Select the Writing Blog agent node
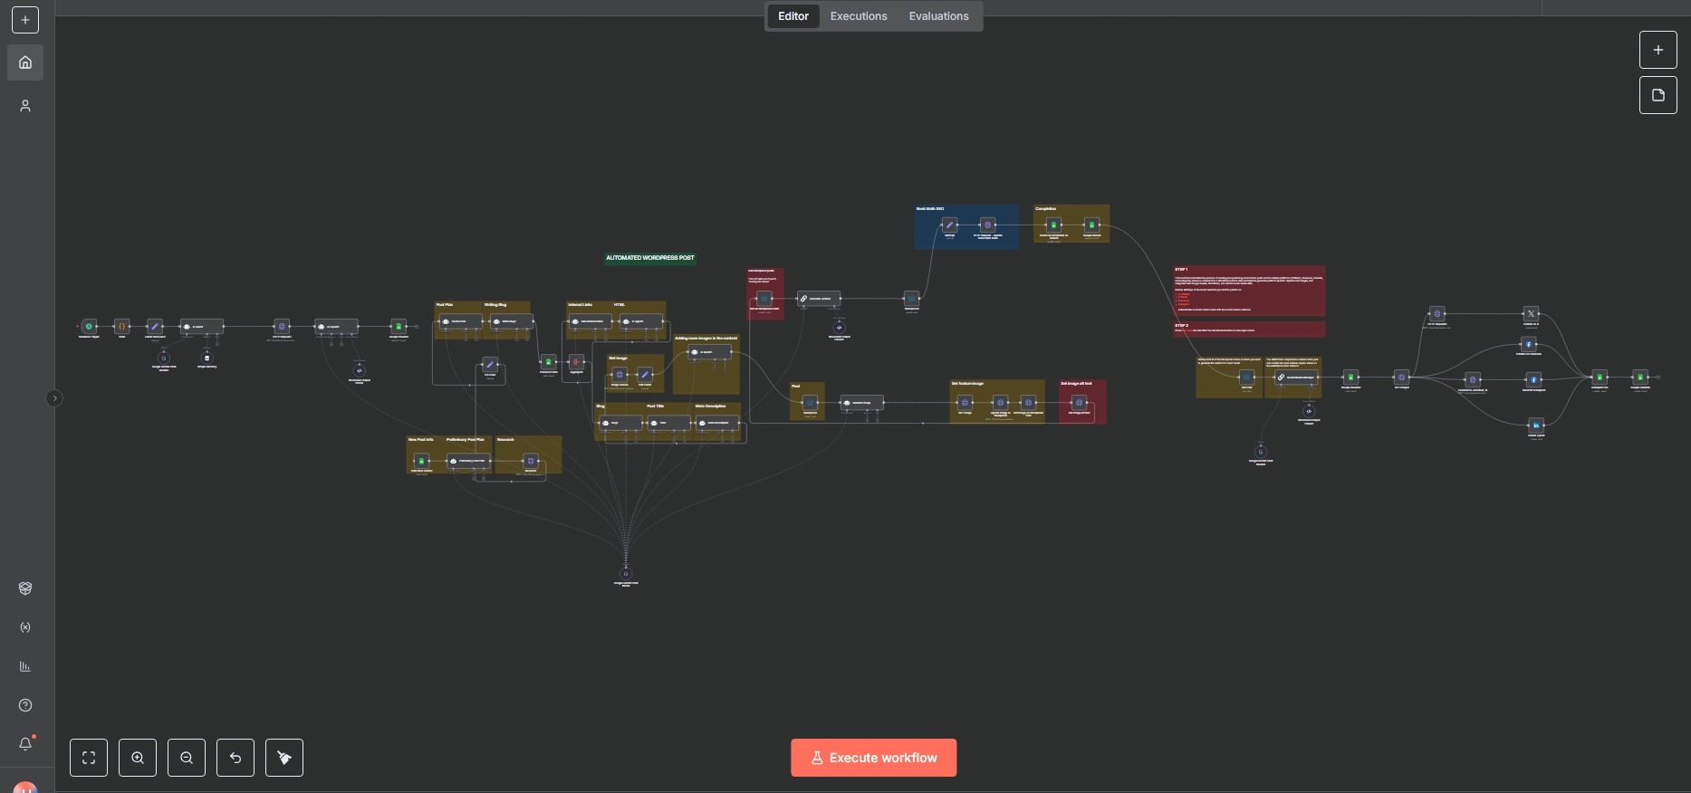Screen dimensions: 1691x793 [x=510, y=321]
